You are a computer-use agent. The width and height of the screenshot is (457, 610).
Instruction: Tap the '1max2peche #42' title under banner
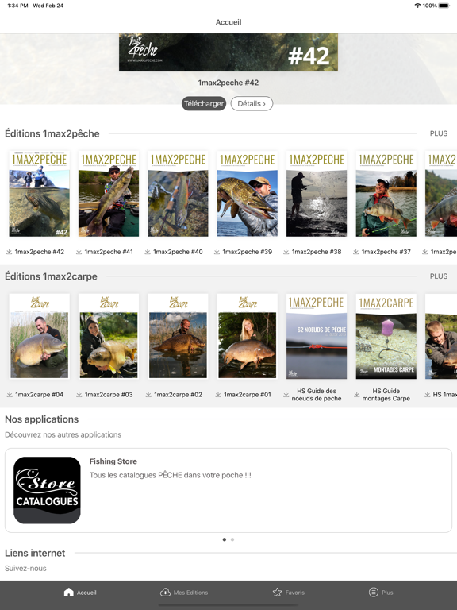[228, 83]
